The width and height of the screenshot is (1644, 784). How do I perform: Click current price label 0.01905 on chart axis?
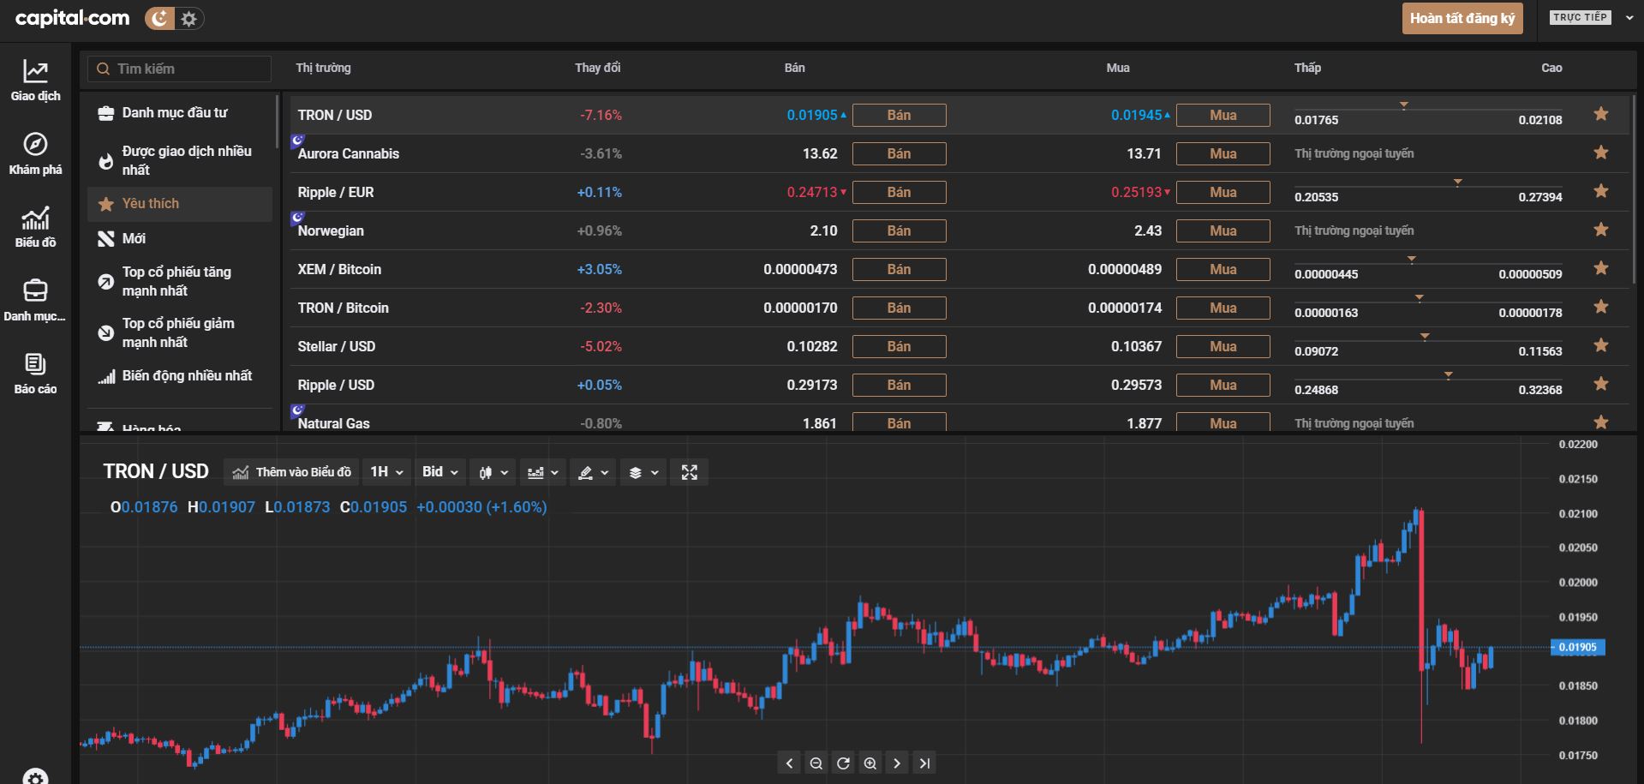(1578, 648)
